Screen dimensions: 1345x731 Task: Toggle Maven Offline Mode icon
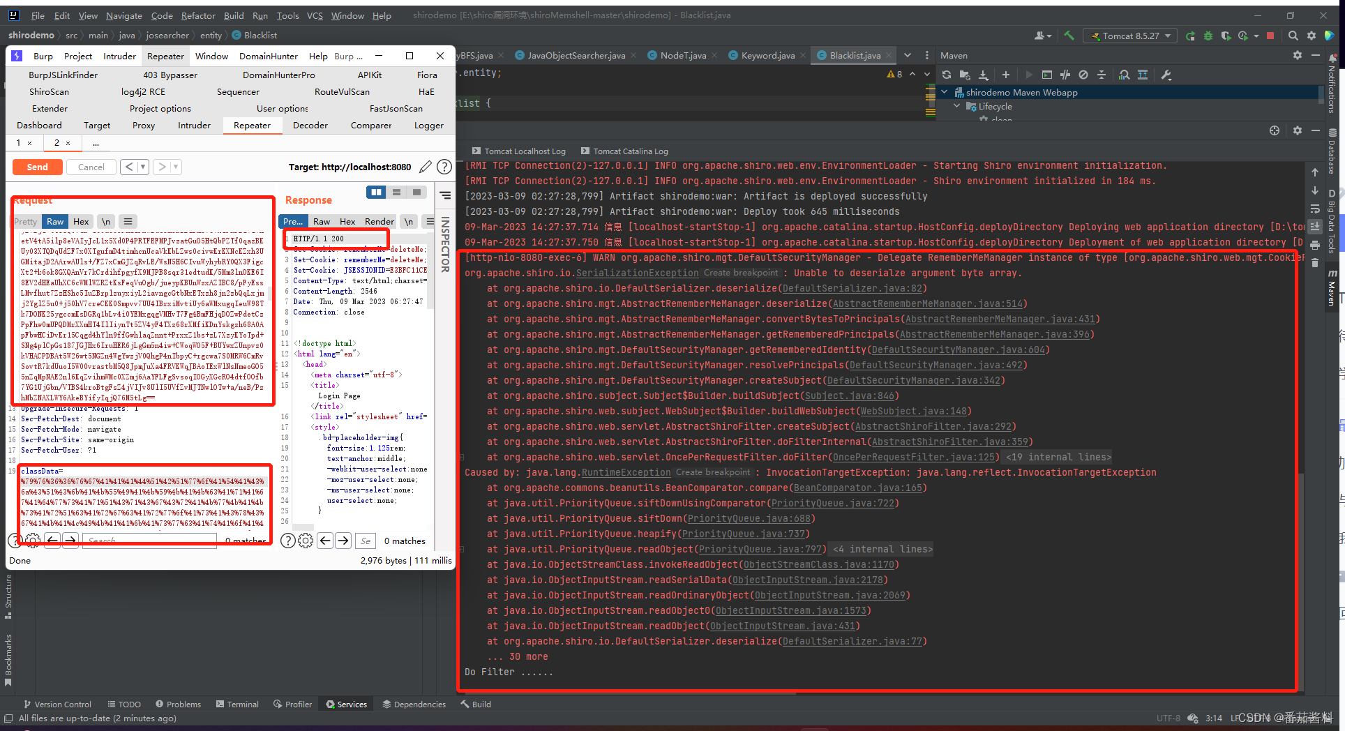(1065, 75)
